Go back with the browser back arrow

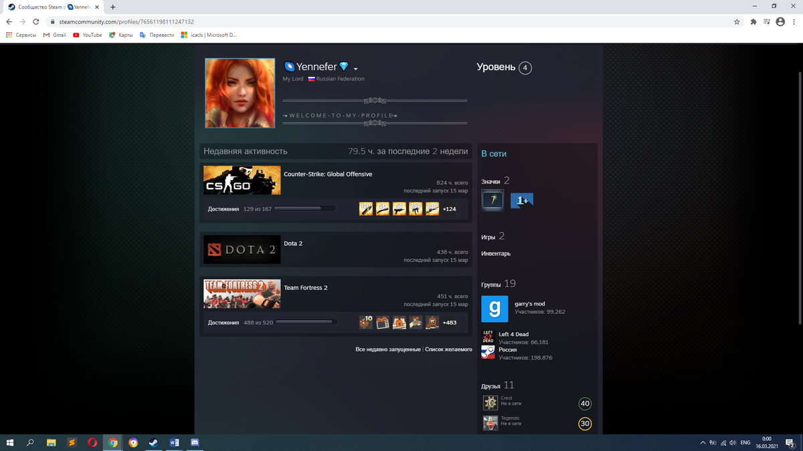tap(9, 21)
